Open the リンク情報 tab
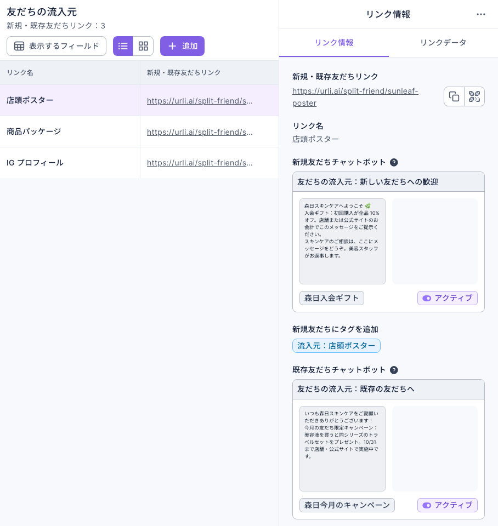This screenshot has width=498, height=526. click(334, 43)
